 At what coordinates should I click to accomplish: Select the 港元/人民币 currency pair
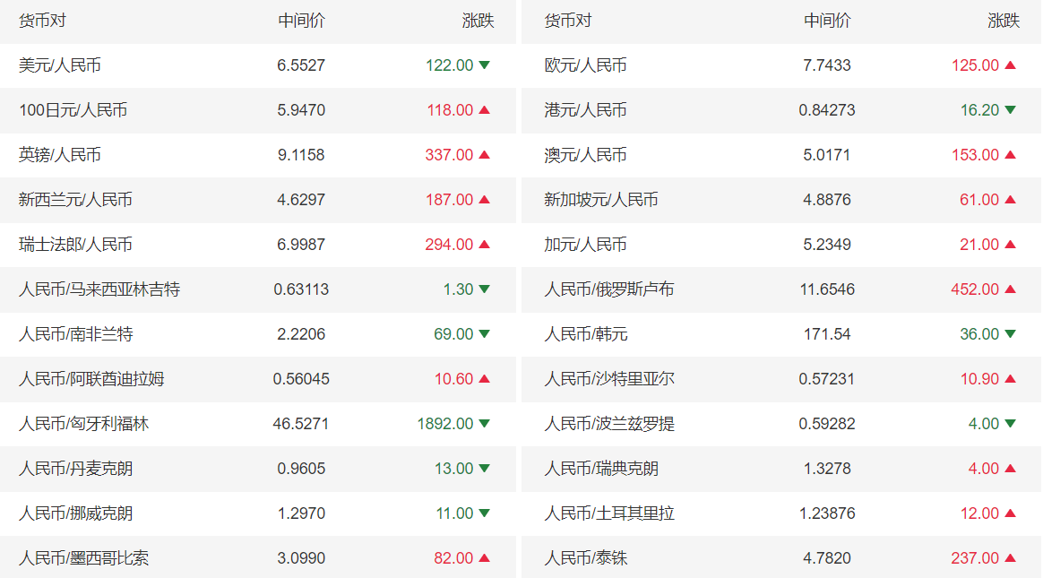point(585,109)
